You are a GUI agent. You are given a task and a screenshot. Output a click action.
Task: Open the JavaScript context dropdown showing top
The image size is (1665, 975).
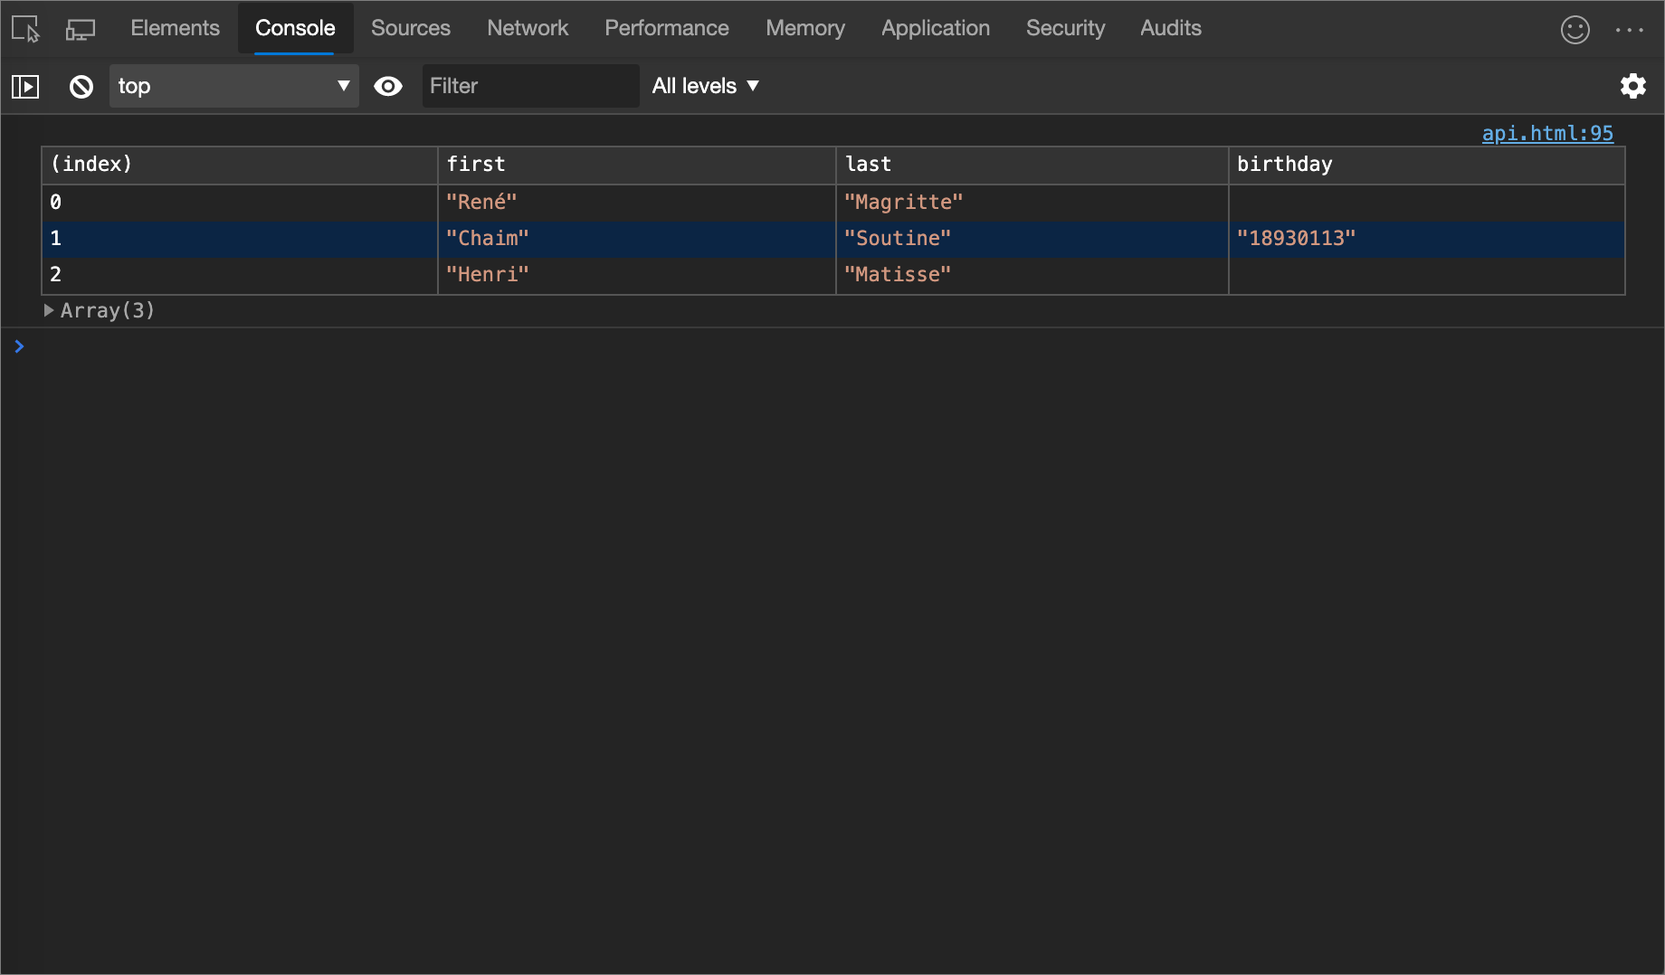coord(233,86)
